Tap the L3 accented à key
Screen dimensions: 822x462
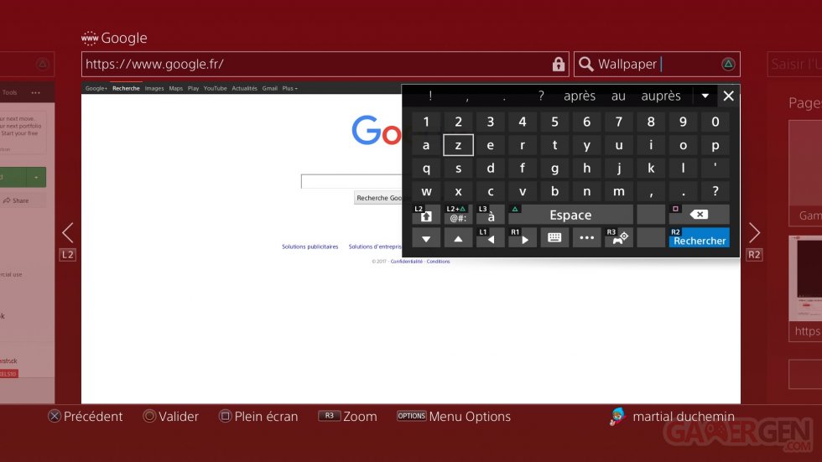pyautogui.click(x=490, y=215)
